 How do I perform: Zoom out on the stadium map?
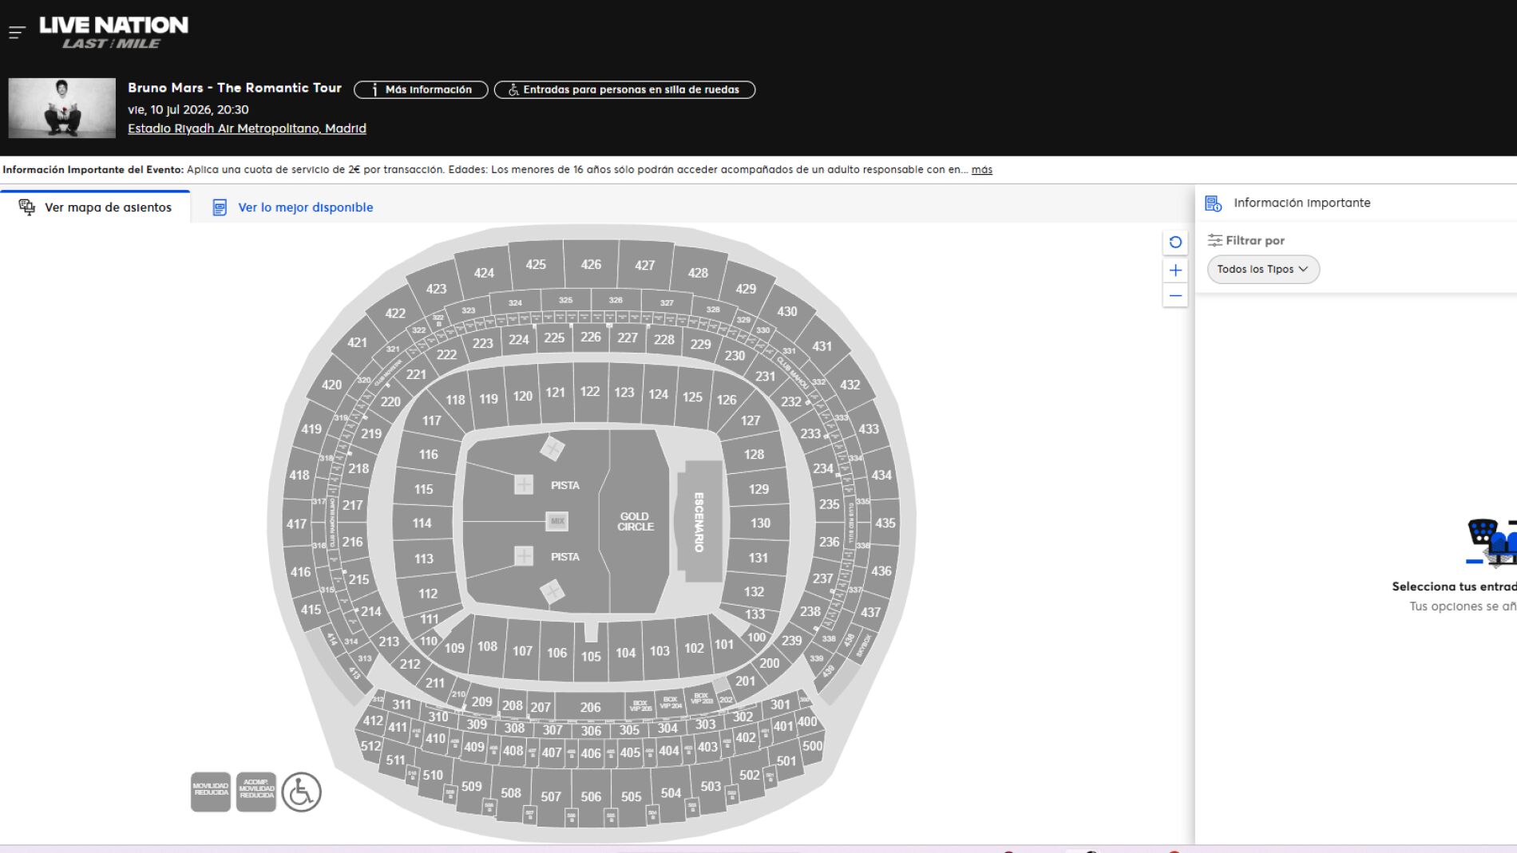pyautogui.click(x=1174, y=295)
